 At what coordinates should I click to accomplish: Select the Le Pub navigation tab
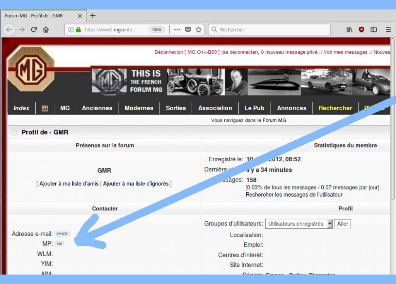(254, 108)
